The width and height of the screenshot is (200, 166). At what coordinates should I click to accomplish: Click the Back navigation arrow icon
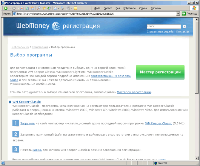pos(6,8)
